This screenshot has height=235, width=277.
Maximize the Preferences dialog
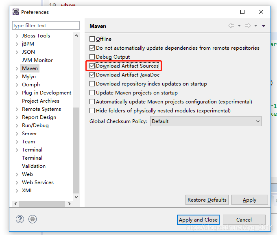pos(242,12)
